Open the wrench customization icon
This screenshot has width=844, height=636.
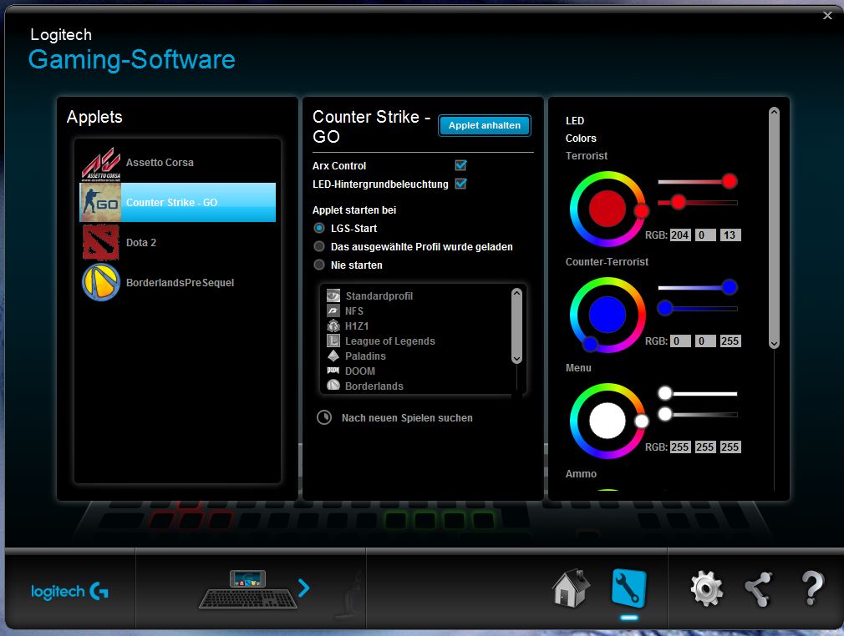click(628, 588)
